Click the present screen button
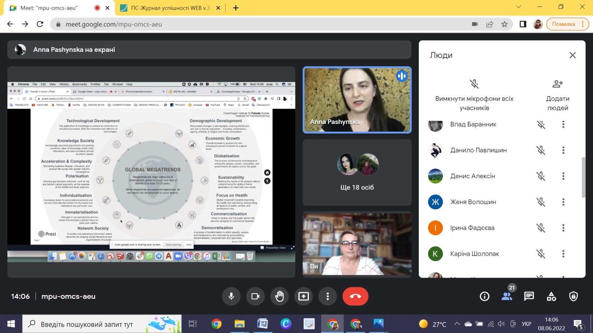This screenshot has height=333, width=593. (x=304, y=296)
